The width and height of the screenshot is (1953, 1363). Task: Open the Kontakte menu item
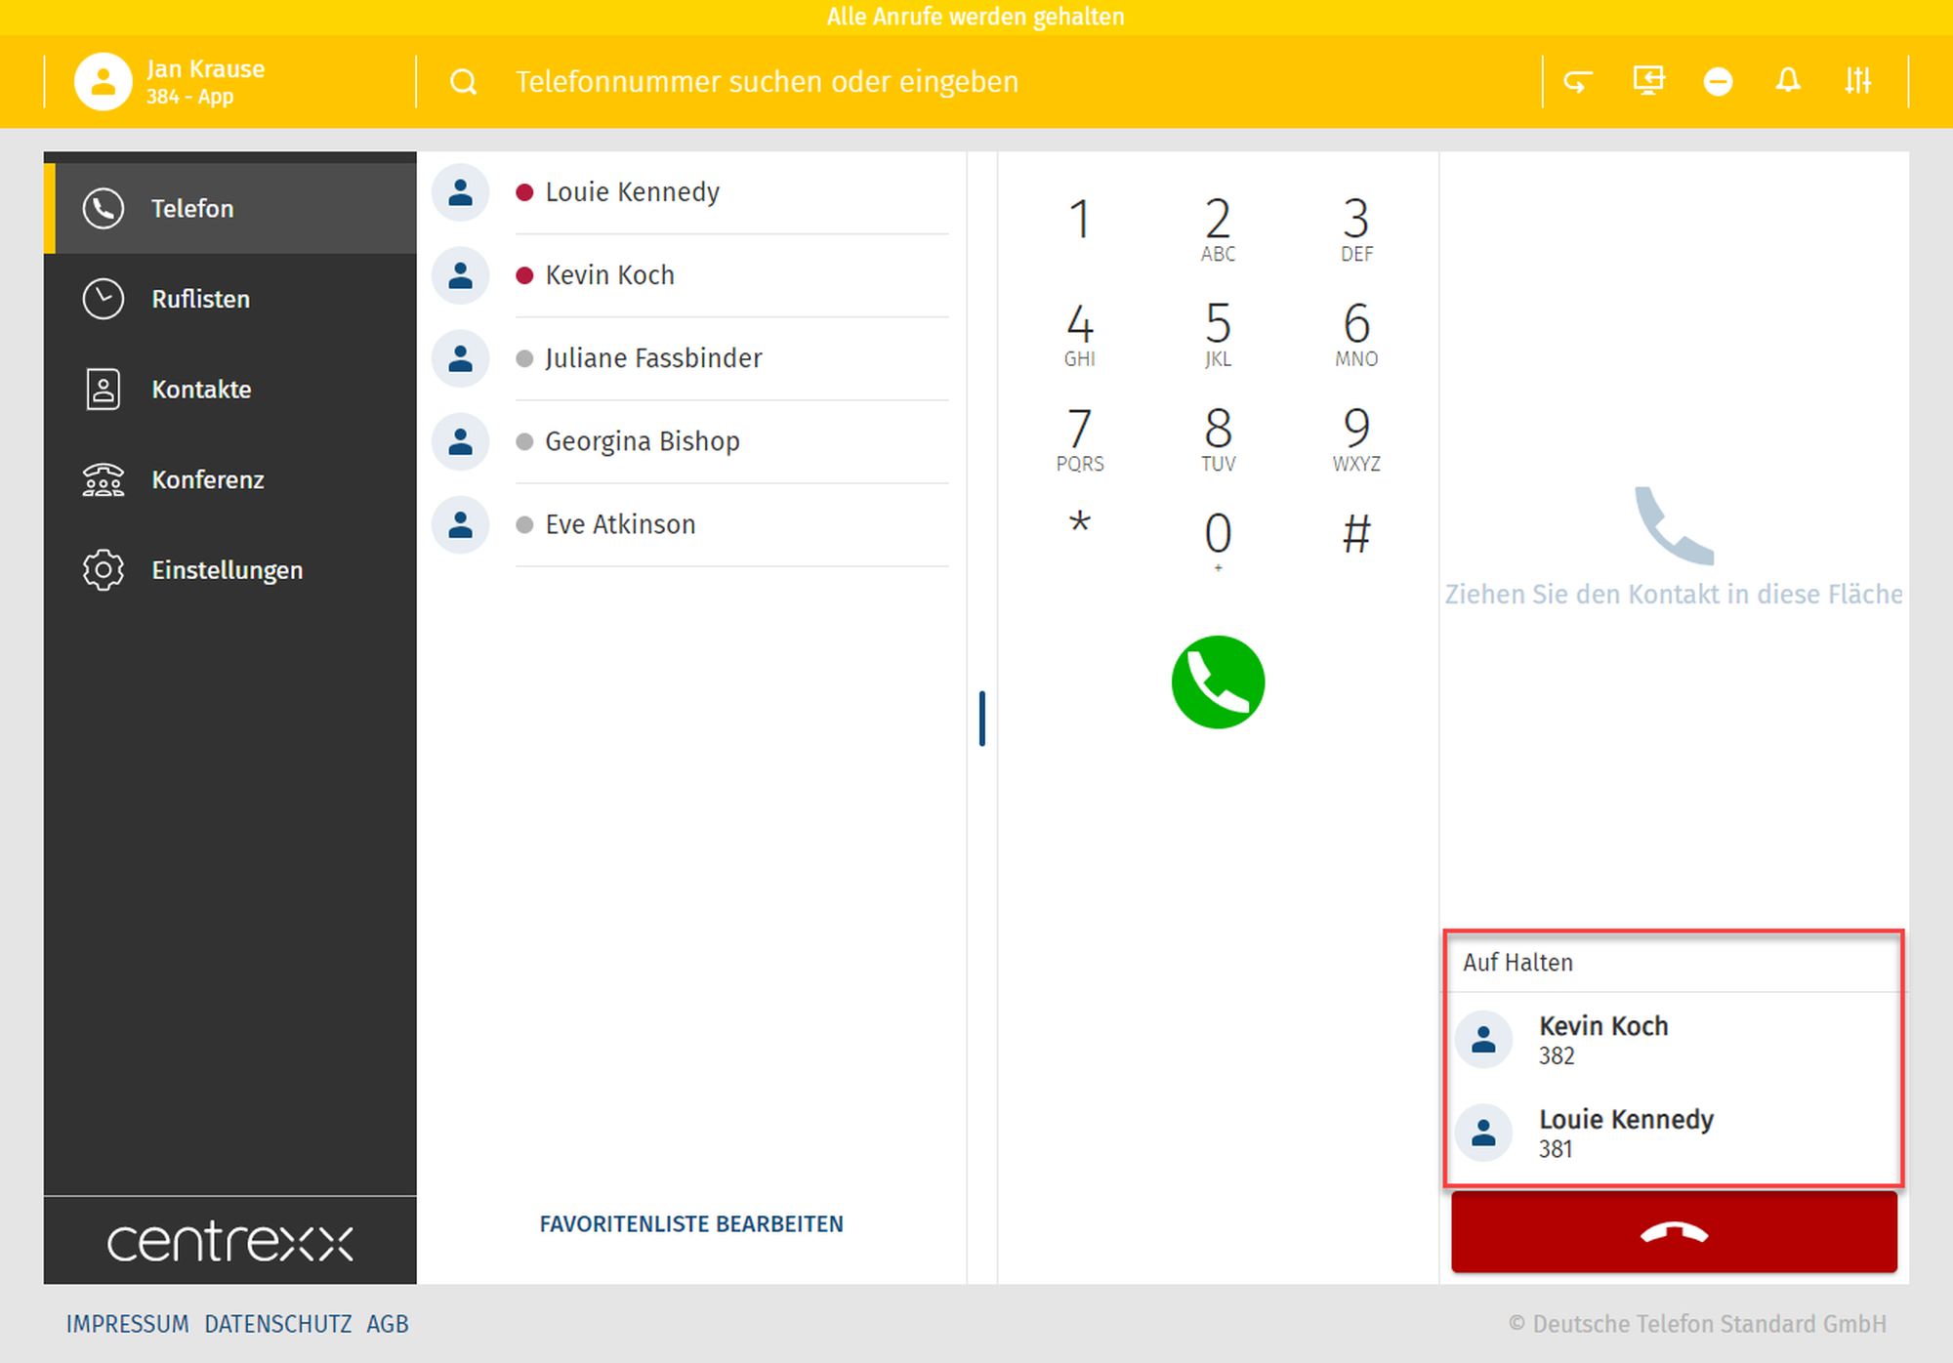pos(201,390)
